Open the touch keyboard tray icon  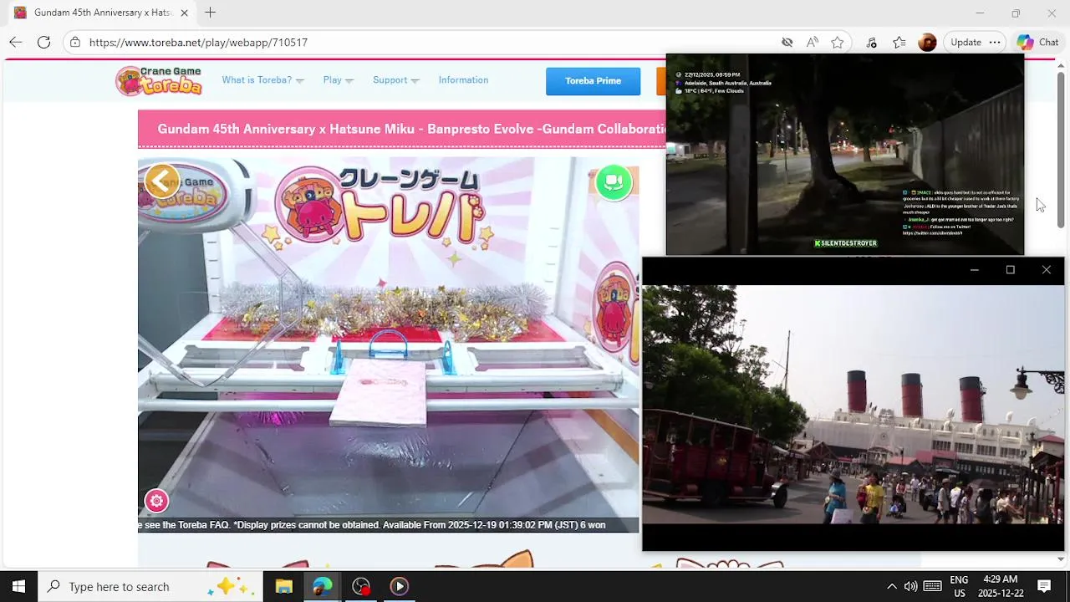[933, 586]
